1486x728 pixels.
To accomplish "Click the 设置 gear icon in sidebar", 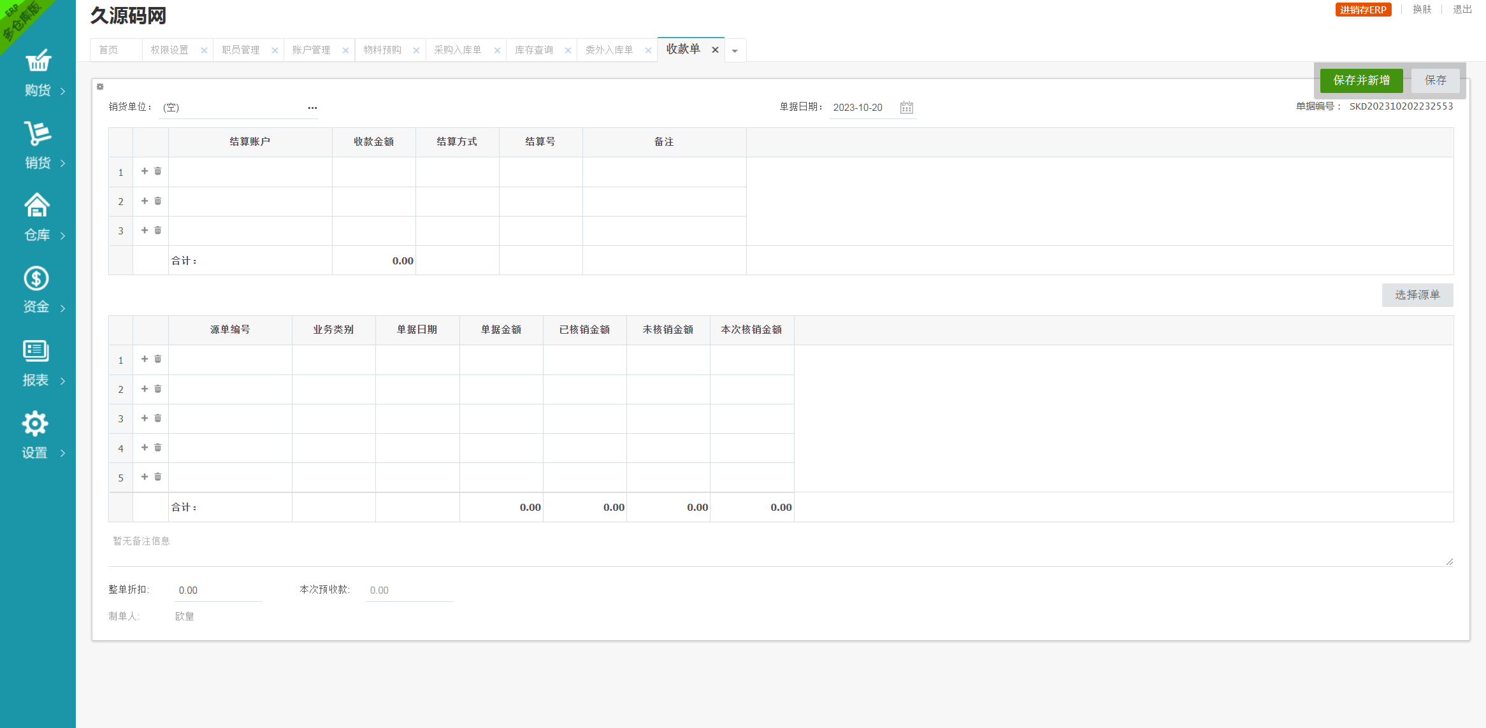I will click(x=35, y=424).
